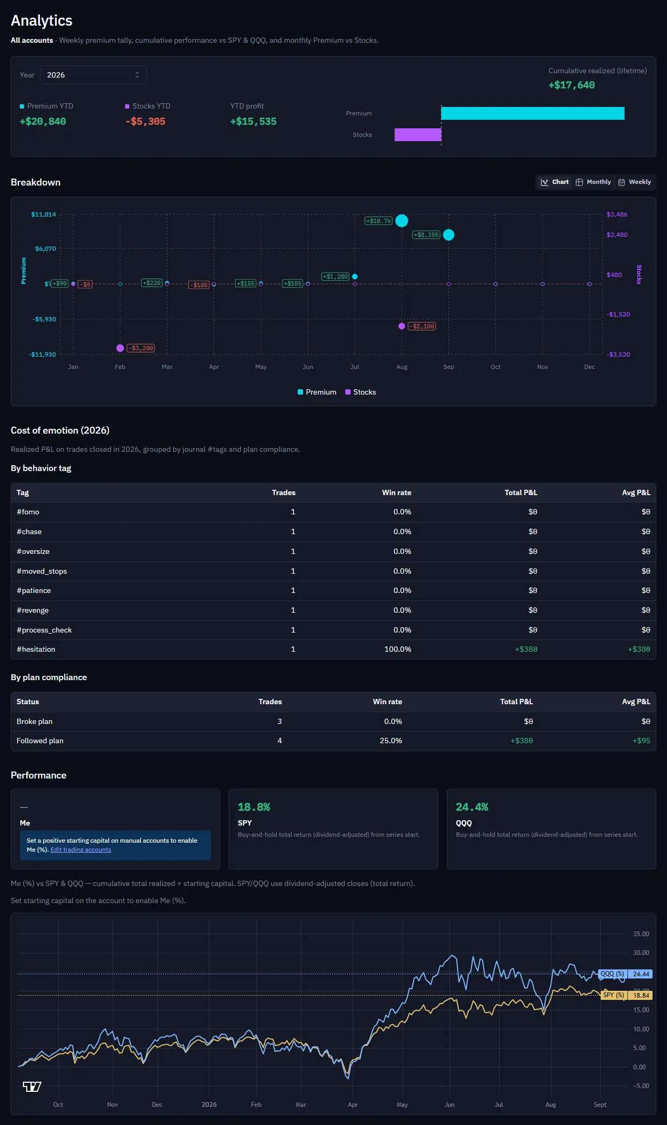The width and height of the screenshot is (667, 1125).
Task: Select the #process_check tag row
Action: tap(333, 630)
